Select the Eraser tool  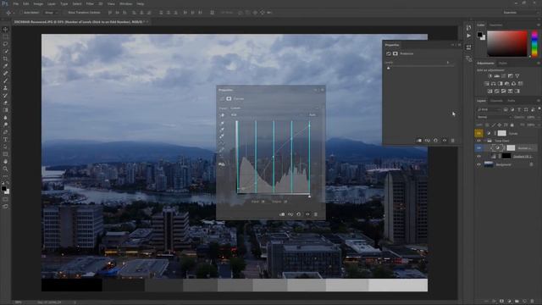point(5,103)
